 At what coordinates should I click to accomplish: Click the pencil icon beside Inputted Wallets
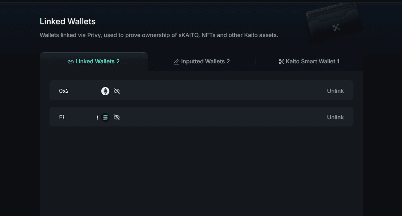pyautogui.click(x=177, y=61)
